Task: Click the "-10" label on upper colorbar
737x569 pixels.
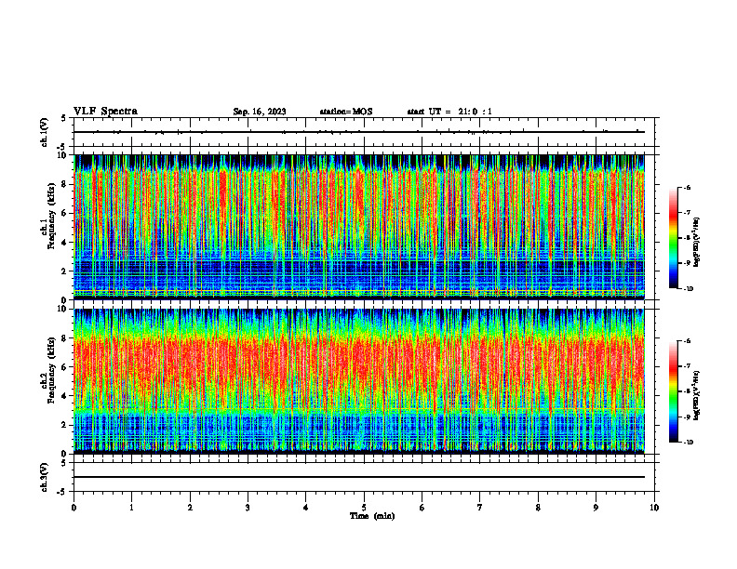Action: coord(689,289)
